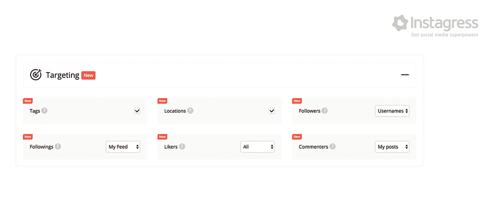Open the Followings My Feed dropdown

(x=123, y=147)
